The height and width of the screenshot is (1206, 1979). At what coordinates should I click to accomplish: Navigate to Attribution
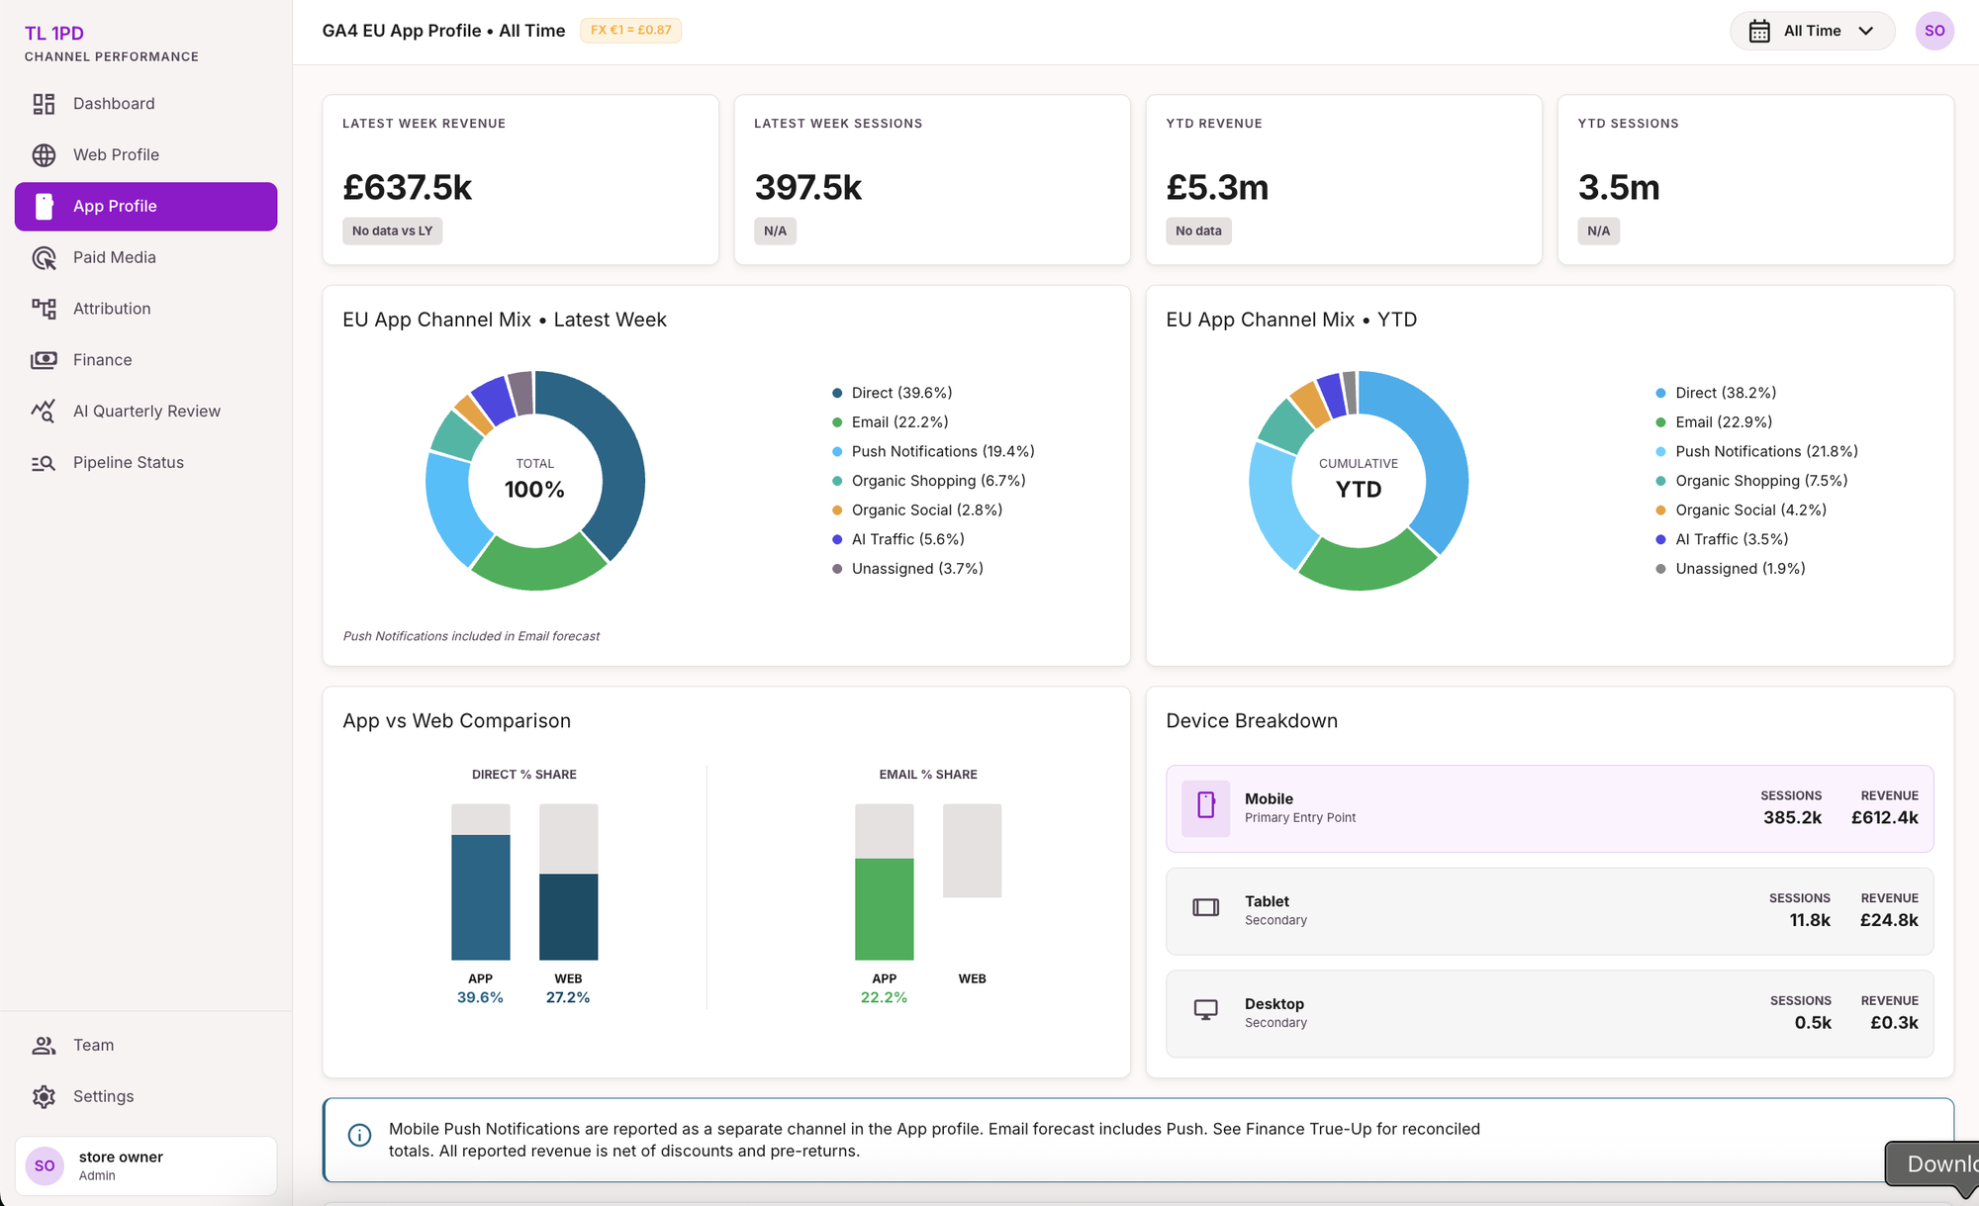click(x=145, y=309)
